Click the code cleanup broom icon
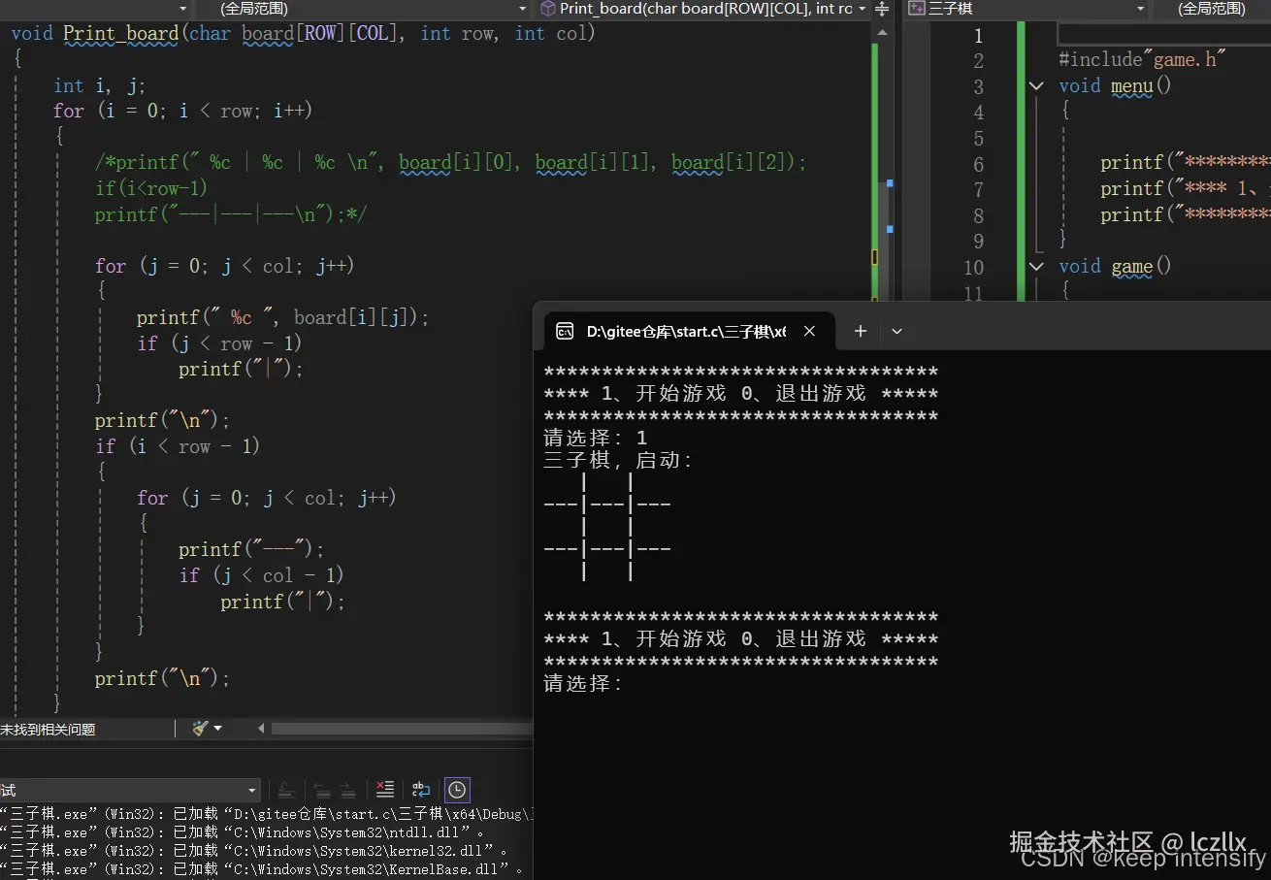The image size is (1271, 880). pyautogui.click(x=201, y=728)
